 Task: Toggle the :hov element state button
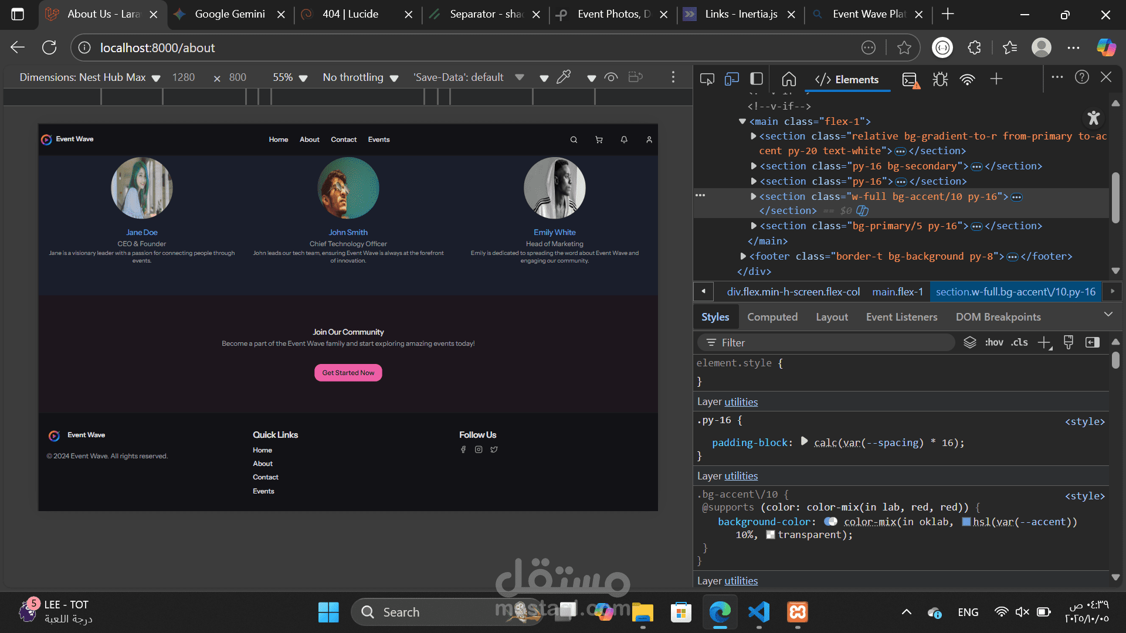tap(993, 342)
